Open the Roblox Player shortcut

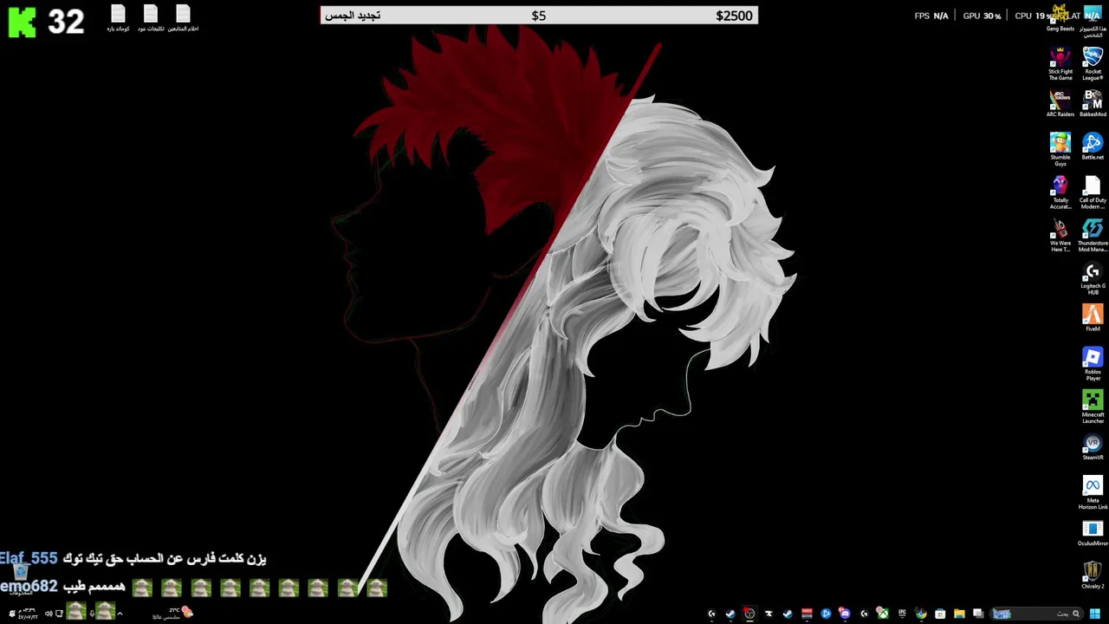coord(1093,364)
